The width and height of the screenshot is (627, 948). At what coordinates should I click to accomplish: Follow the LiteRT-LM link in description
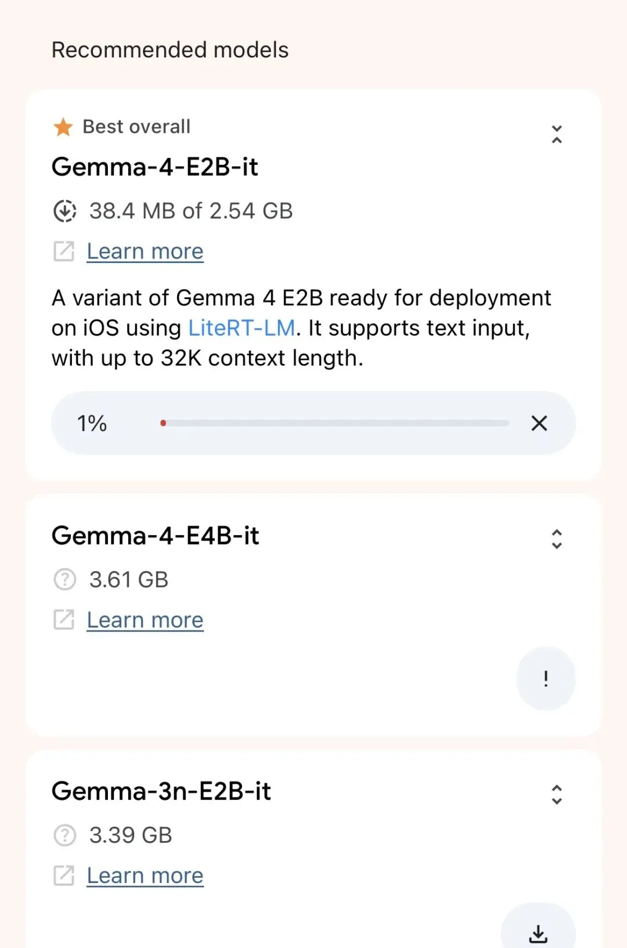(242, 328)
